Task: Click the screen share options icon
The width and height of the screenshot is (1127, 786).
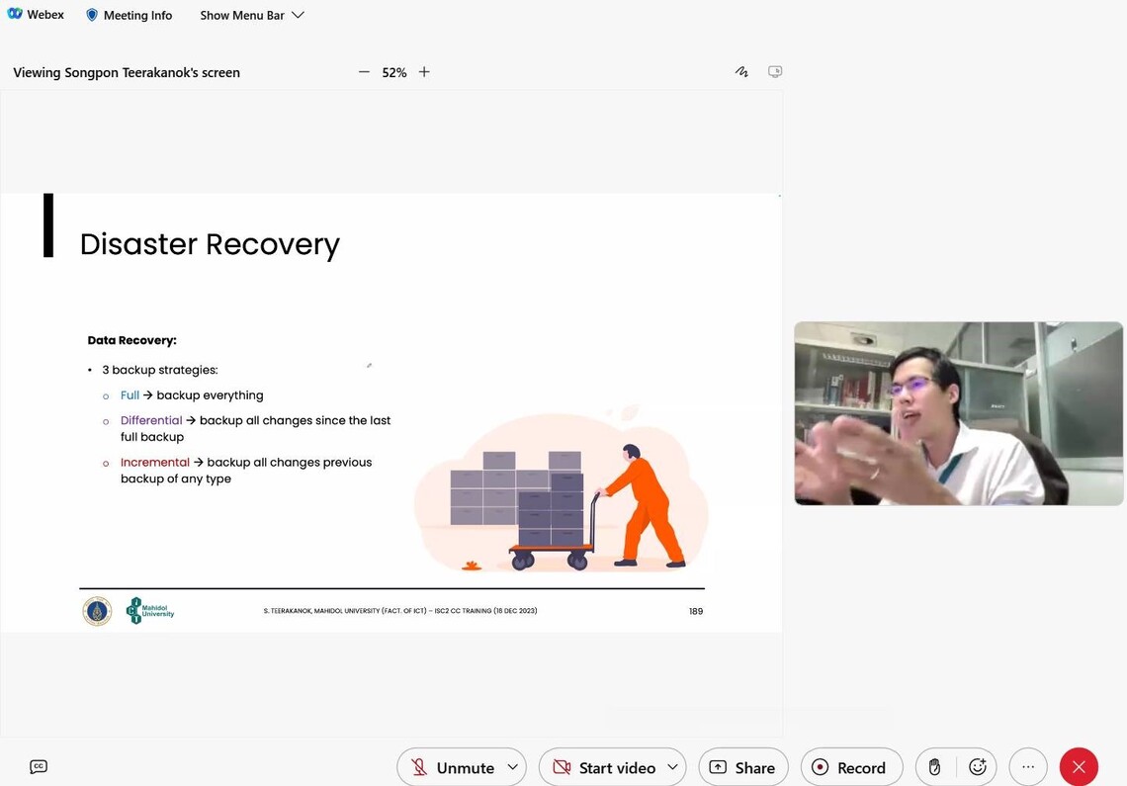Action: (775, 72)
